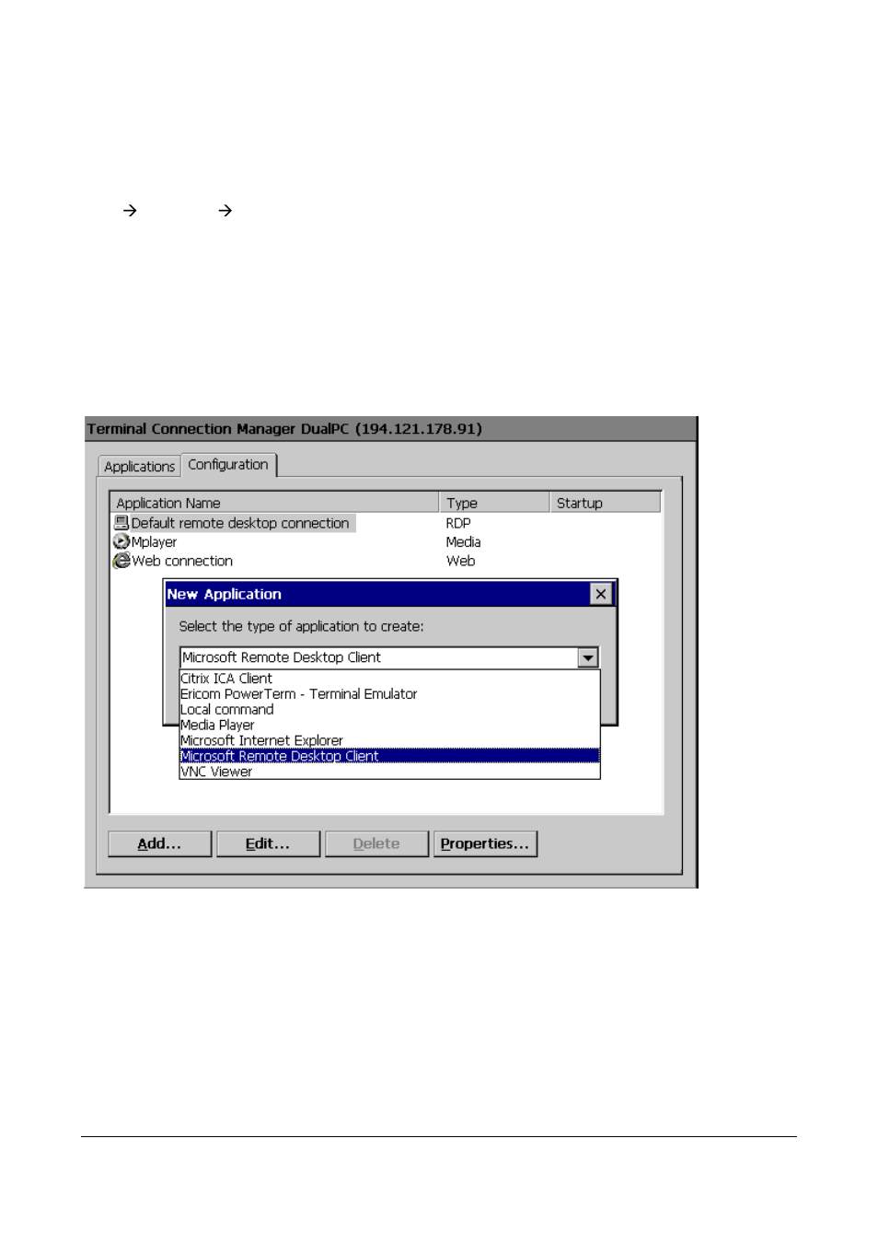
Task: Click the Media type cell
Action: point(463,542)
